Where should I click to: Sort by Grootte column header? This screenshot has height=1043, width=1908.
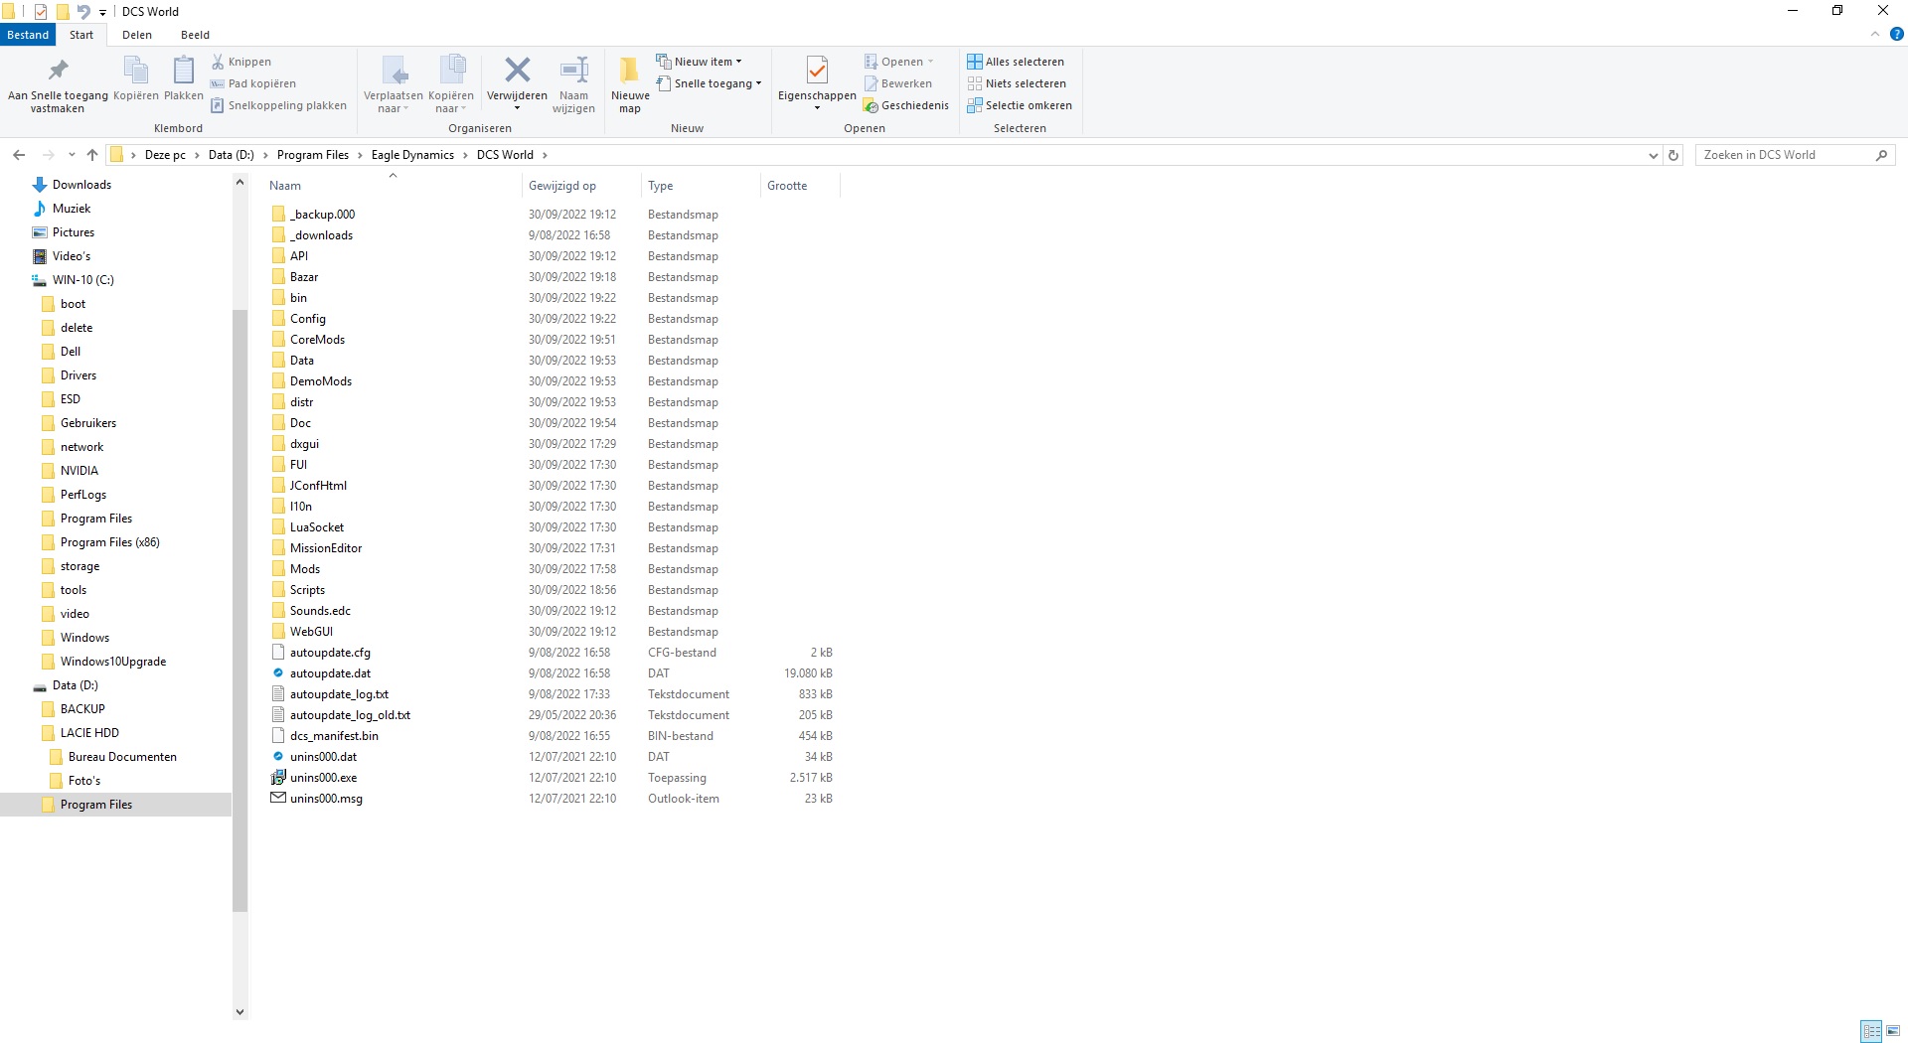pos(800,186)
